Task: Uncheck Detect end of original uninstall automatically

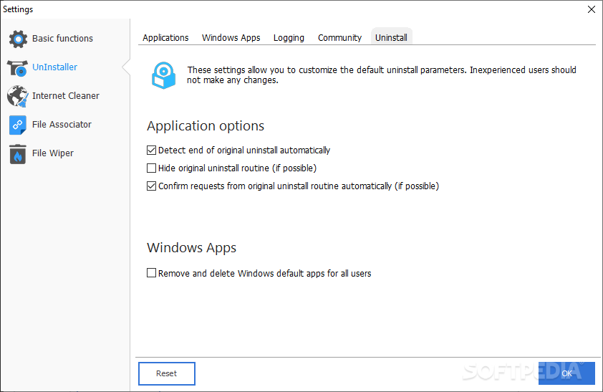Action: 152,150
